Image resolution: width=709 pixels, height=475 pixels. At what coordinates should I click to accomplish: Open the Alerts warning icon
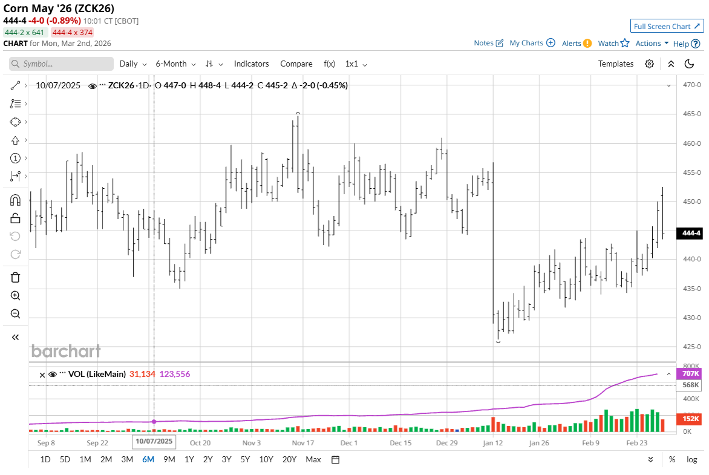click(587, 44)
